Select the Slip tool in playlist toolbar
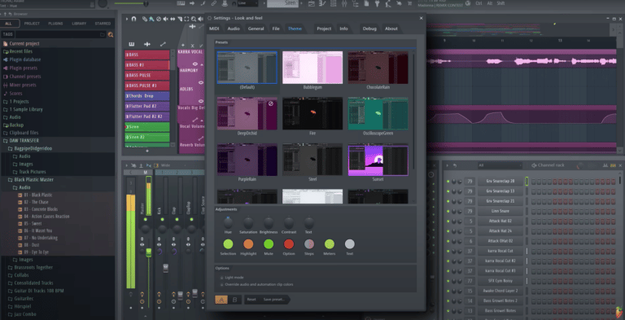This screenshot has width=625, height=320. (173, 19)
